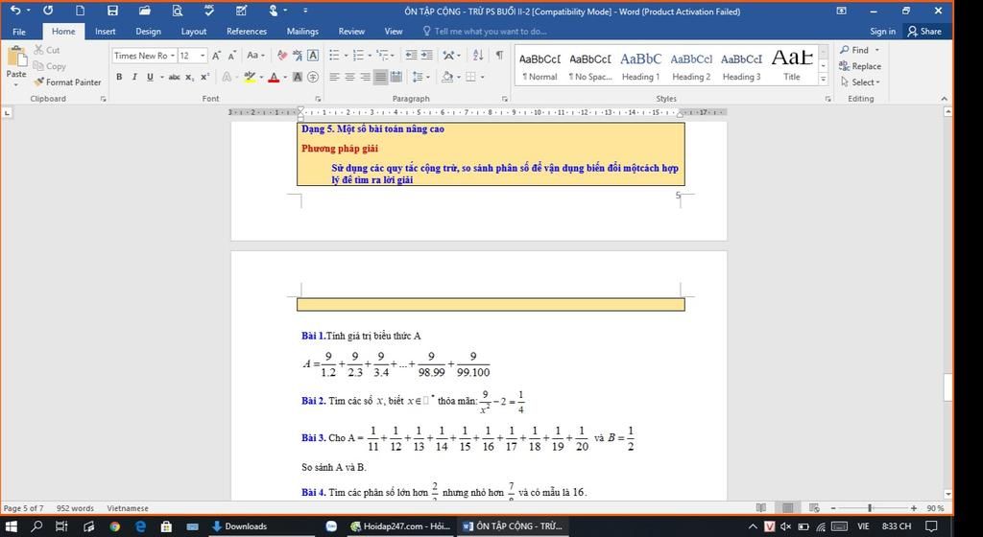Click the red font color A swatch
This screenshot has height=537, width=983.
[x=274, y=77]
